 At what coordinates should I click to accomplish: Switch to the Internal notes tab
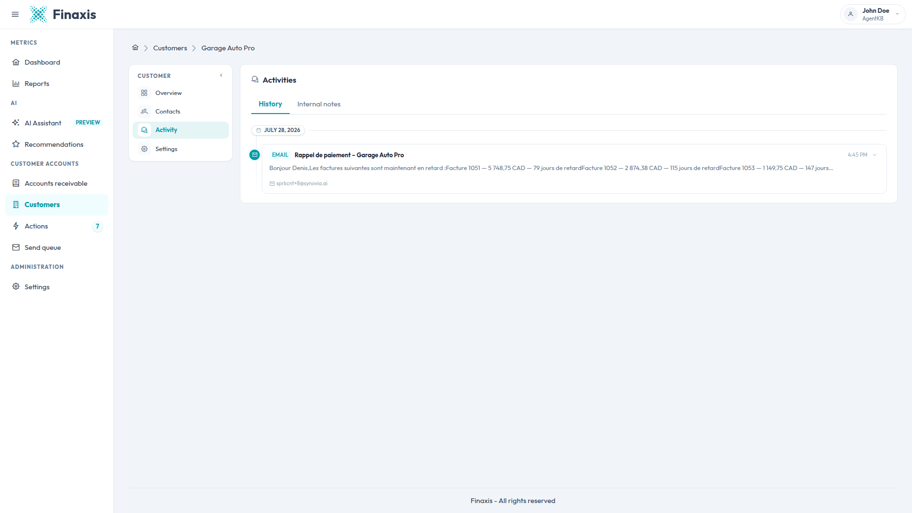click(319, 104)
